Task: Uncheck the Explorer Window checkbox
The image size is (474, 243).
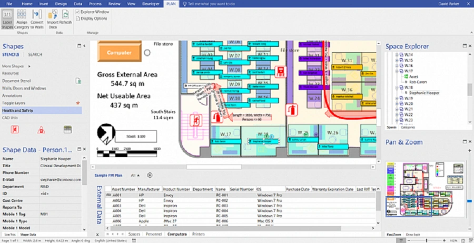Action: click(78, 12)
